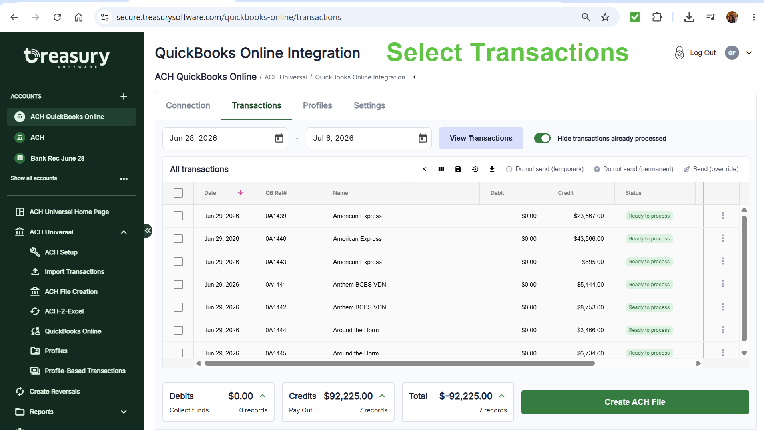Click the table's vertical scrollbar thumb
Viewport: 764px width, 430px height.
point(744,278)
